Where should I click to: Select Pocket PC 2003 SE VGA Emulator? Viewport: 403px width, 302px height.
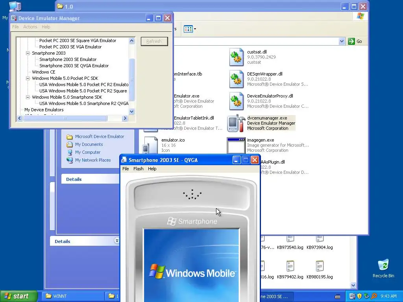pyautogui.click(x=70, y=47)
